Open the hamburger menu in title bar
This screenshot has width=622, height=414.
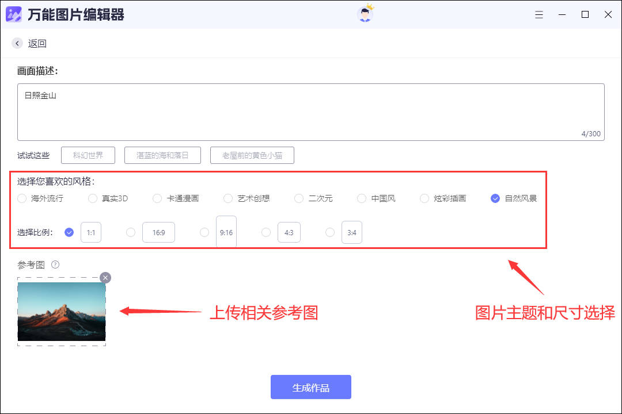[539, 15]
